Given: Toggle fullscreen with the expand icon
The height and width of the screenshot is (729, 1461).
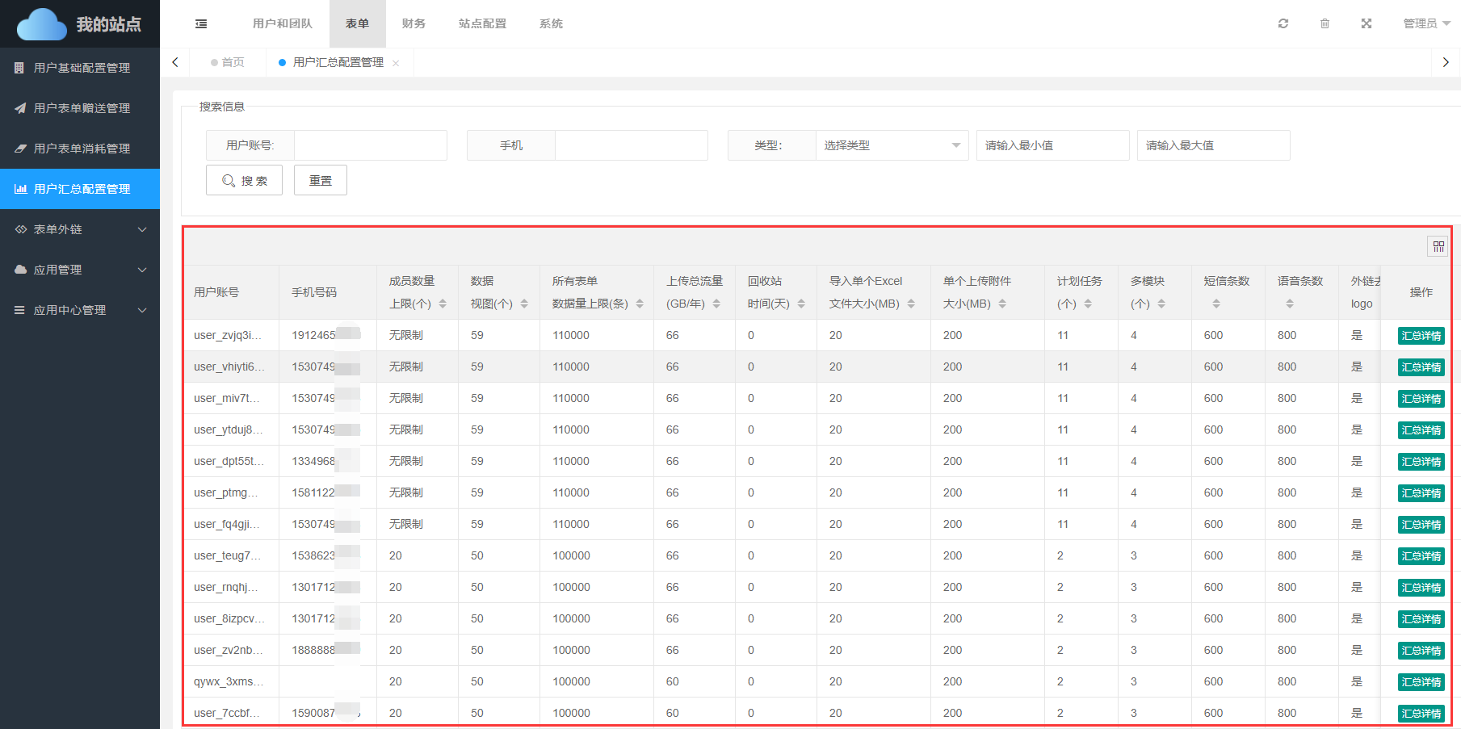Looking at the screenshot, I should pyautogui.click(x=1367, y=23).
